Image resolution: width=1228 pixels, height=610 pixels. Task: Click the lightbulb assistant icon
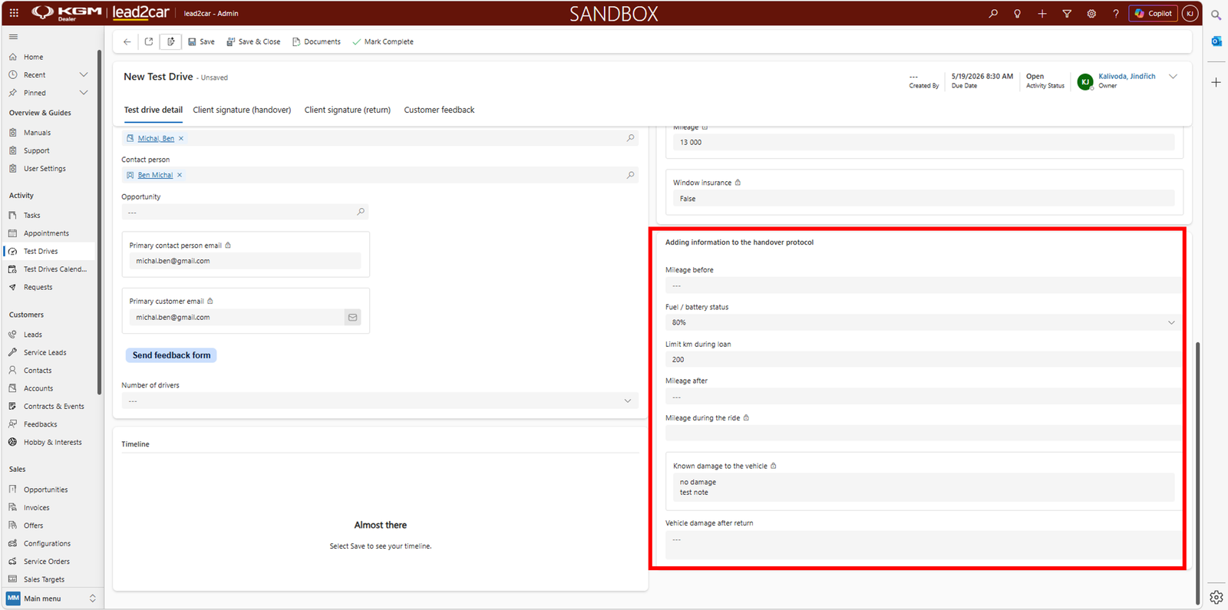click(1018, 14)
